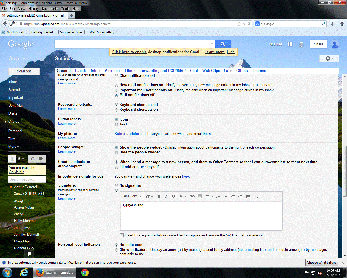Viewport: 347px width, 278px height.
Task: Reload the page in Firefox
Action: 249,24
